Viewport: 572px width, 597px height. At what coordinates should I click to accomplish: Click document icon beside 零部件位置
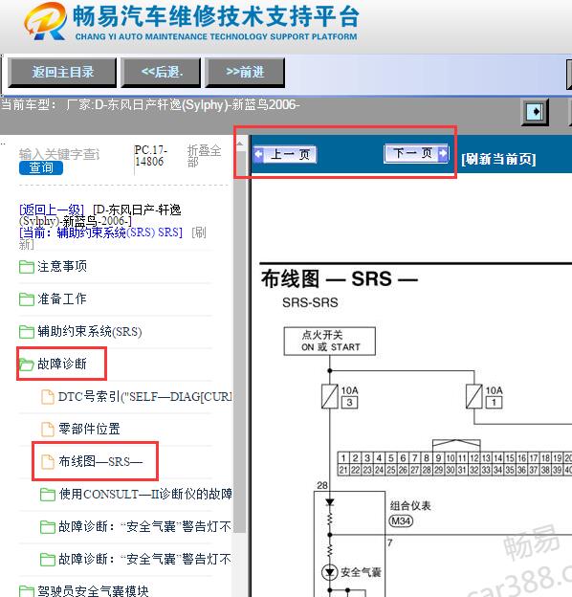tap(48, 429)
